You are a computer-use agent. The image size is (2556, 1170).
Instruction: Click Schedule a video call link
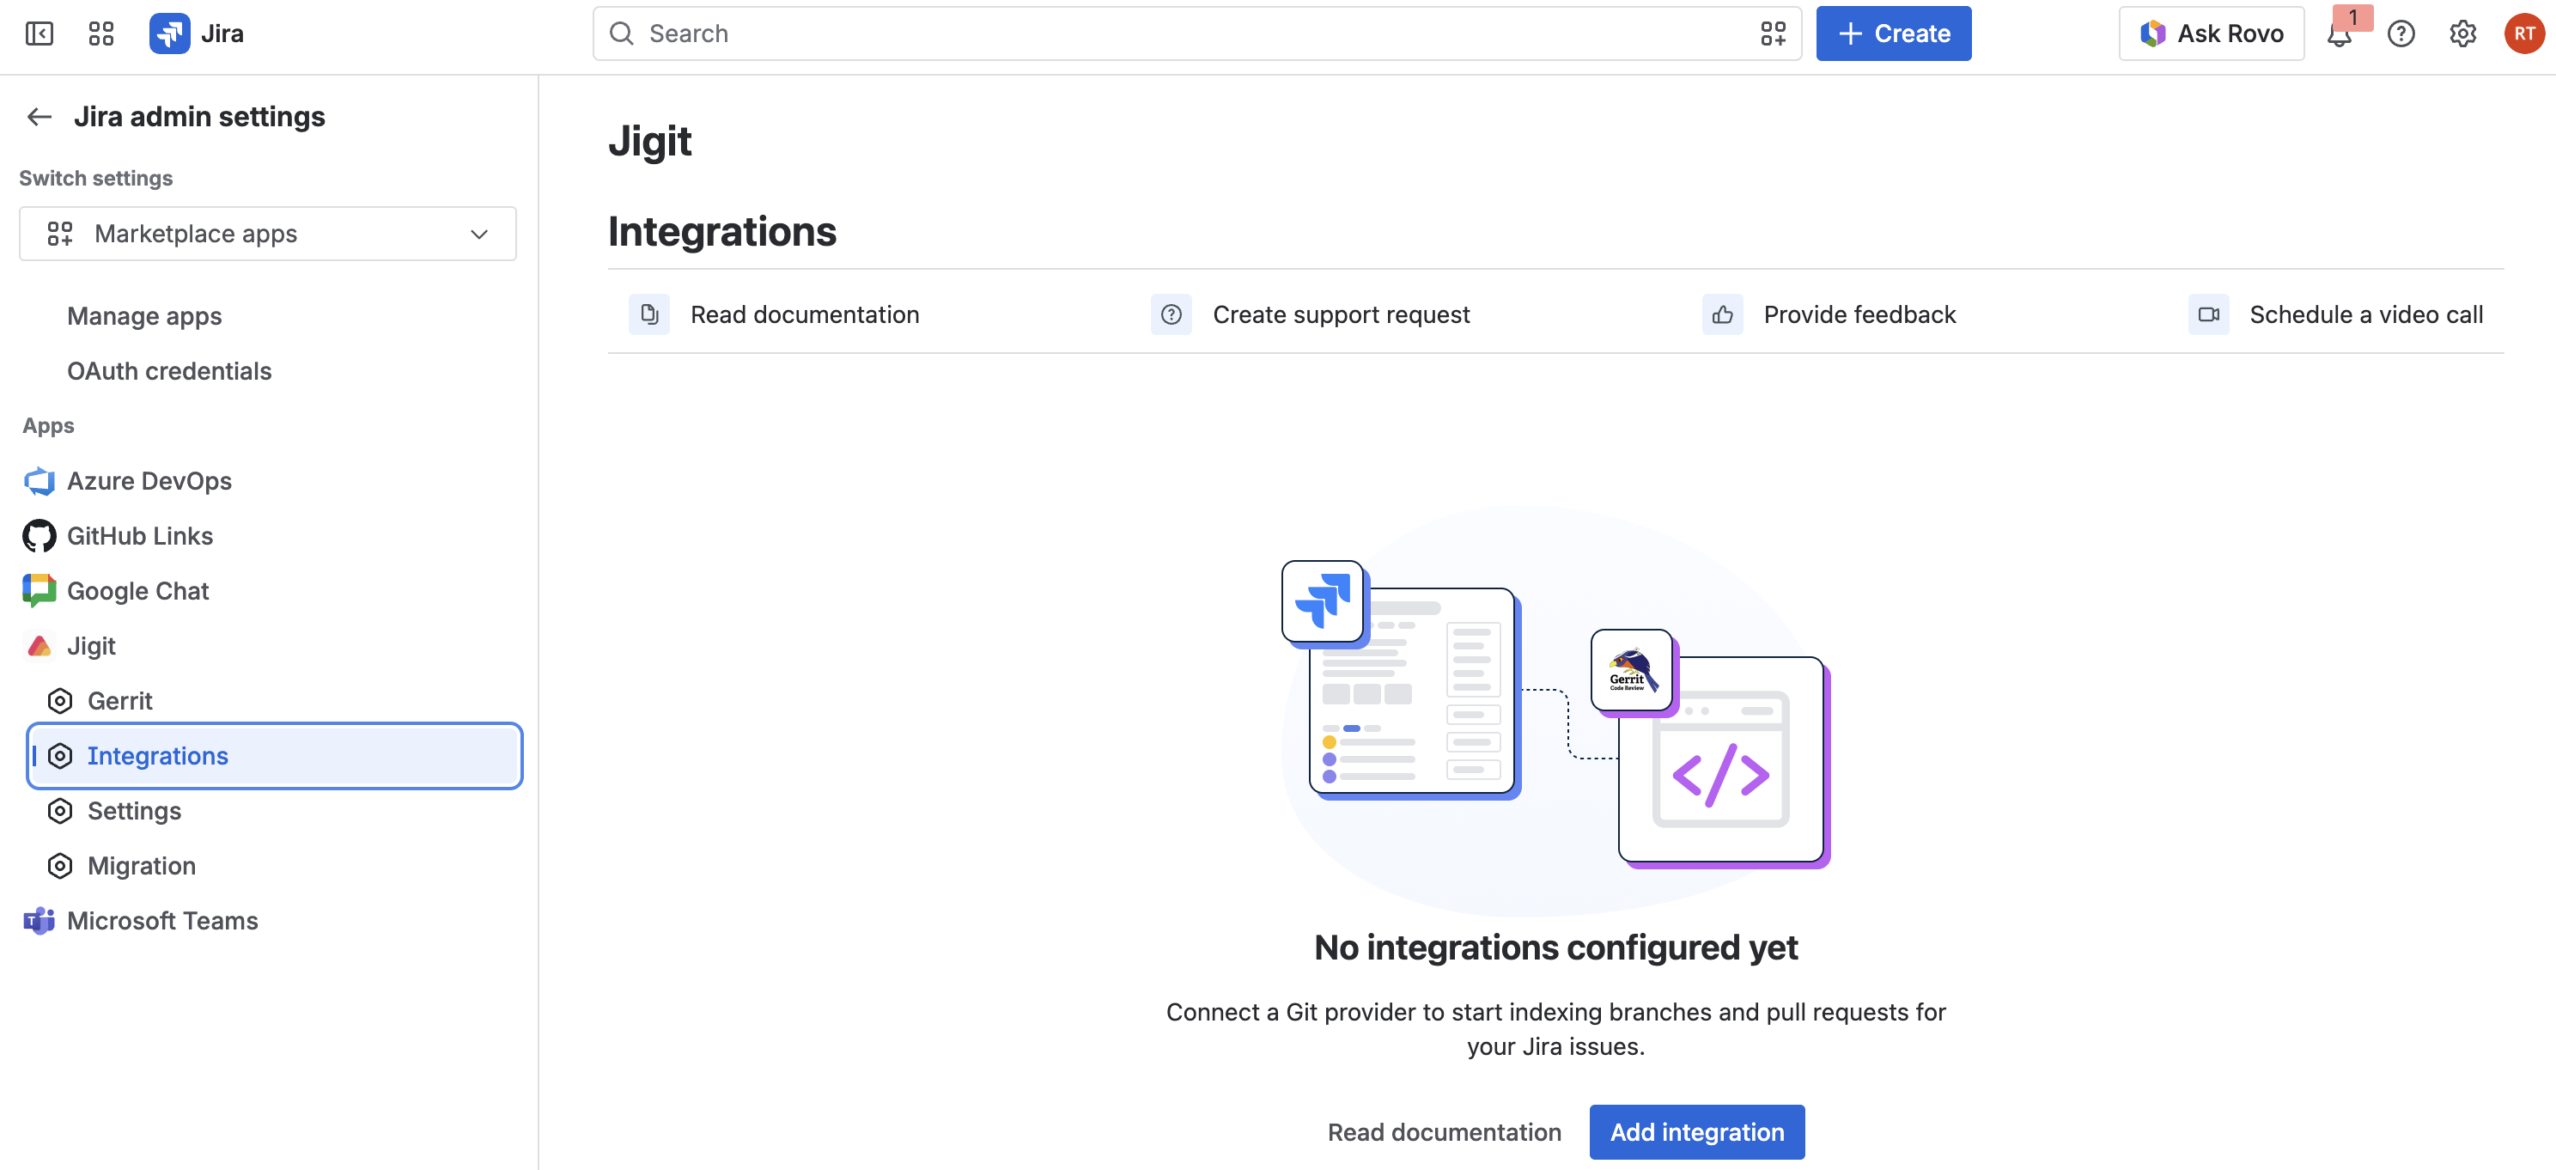(2365, 314)
